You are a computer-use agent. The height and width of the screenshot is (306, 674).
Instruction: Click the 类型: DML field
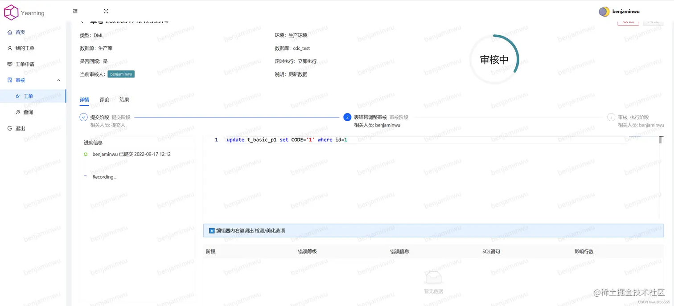click(92, 35)
